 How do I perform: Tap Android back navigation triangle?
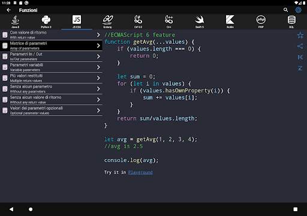click(x=11, y=209)
